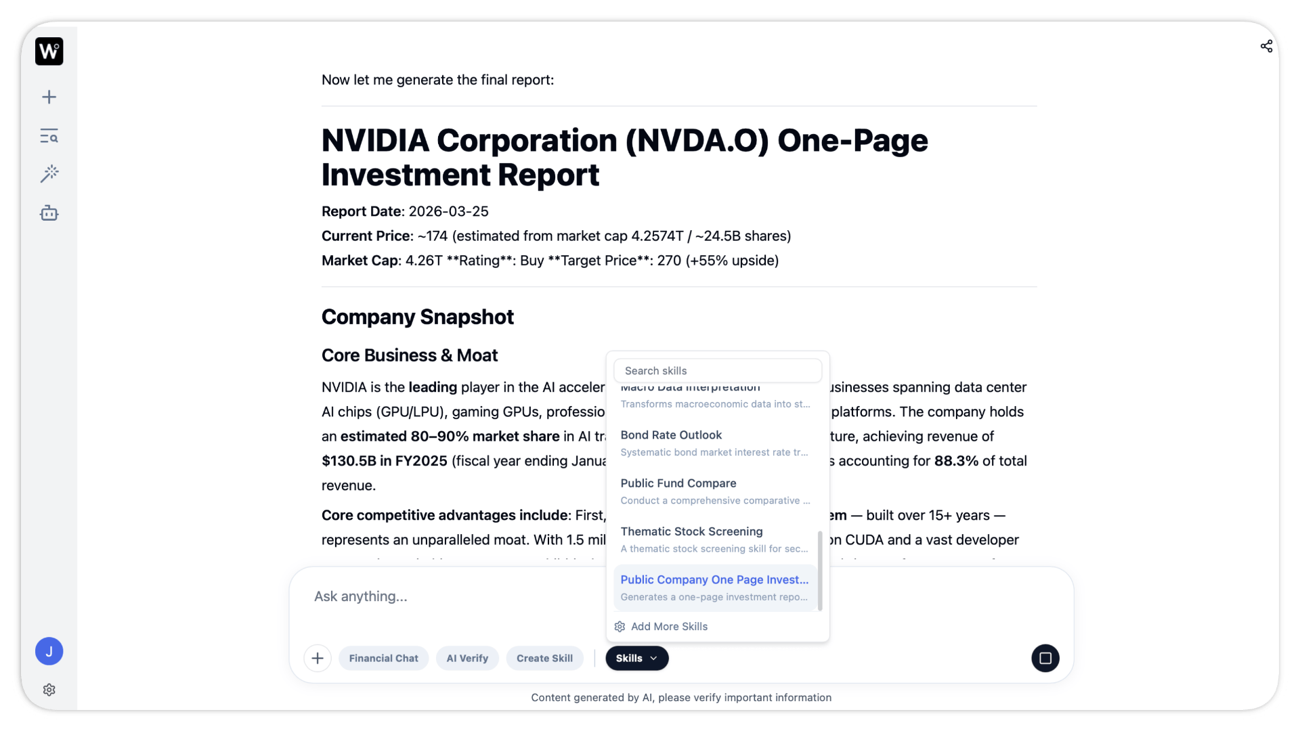Open the robot agent icon in sidebar
This screenshot has height=731, width=1300.
[49, 213]
